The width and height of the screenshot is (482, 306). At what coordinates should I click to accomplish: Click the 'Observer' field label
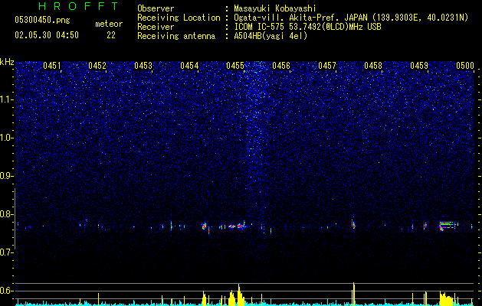pyautogui.click(x=156, y=8)
